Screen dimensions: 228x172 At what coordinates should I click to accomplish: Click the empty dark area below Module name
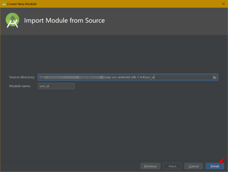coord(114,124)
